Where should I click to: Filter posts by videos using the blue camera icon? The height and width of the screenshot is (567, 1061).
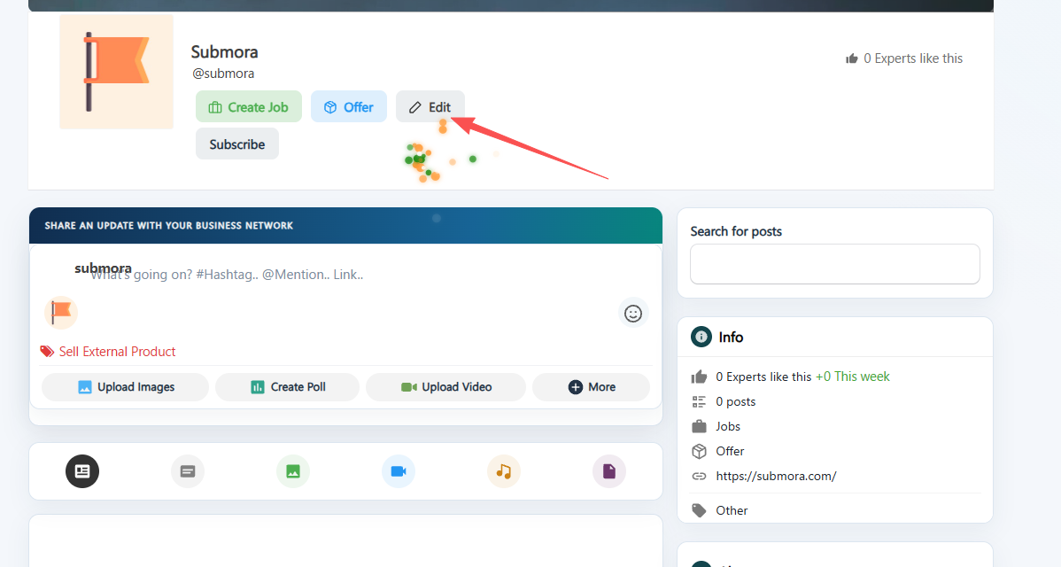[399, 471]
